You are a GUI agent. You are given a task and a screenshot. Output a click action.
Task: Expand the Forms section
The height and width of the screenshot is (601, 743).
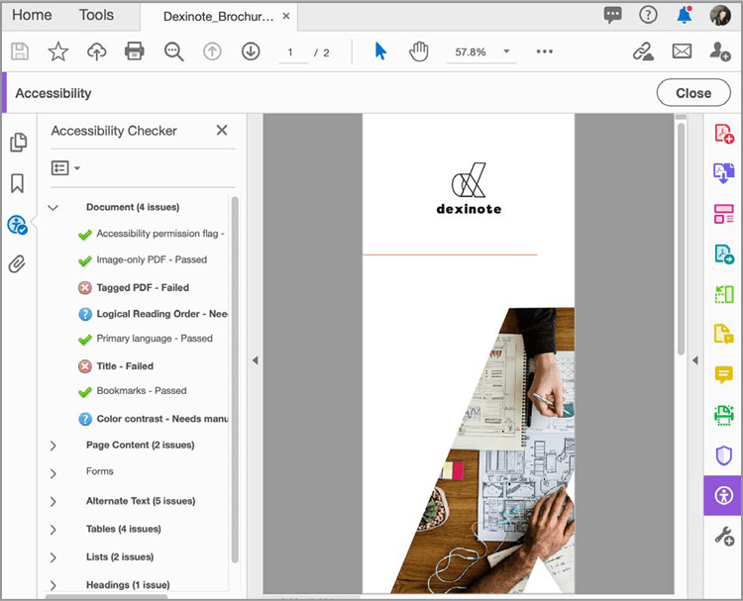point(53,473)
